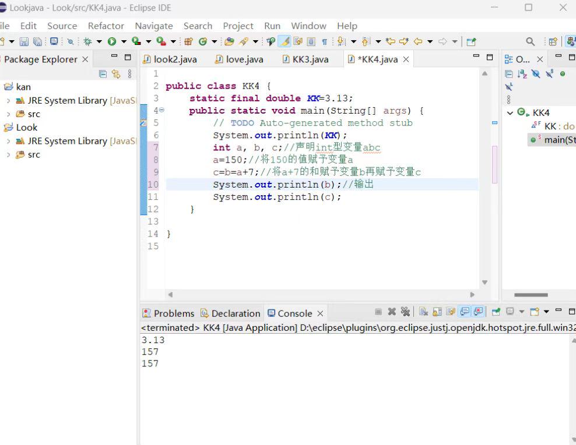Screen dimensions: 576x445
Task: Click Next Edit Location icon
Action: point(404,41)
